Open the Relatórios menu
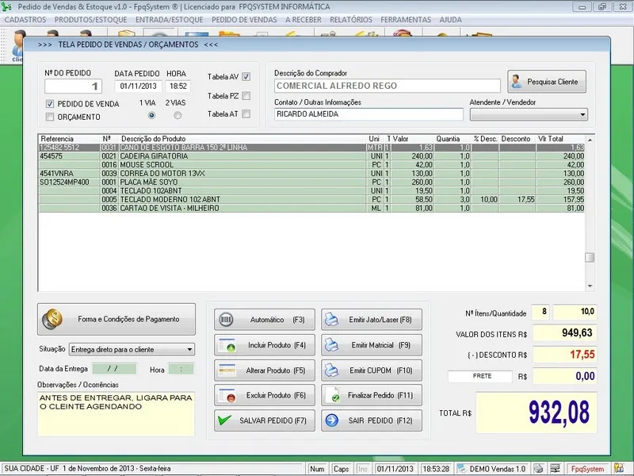634x476 pixels. click(x=349, y=19)
